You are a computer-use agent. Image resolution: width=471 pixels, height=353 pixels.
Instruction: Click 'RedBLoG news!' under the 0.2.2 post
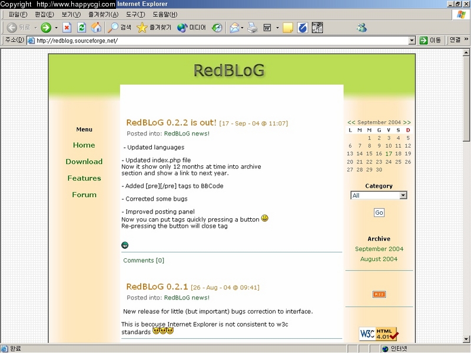[187, 134]
